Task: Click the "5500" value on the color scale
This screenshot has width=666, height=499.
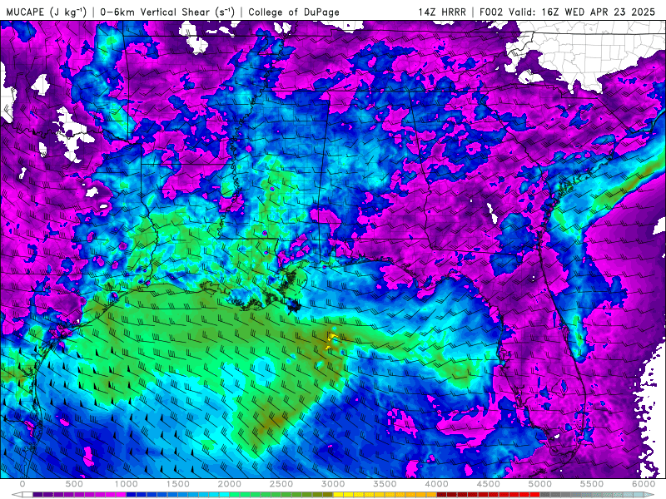Action: (x=592, y=484)
